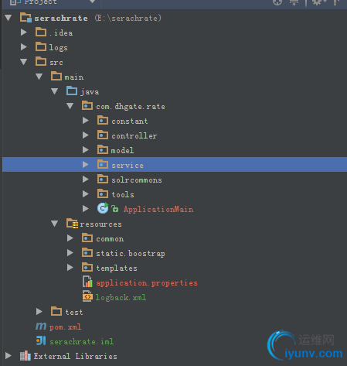Click the blue java source root icon
The height and width of the screenshot is (366, 347).
point(72,91)
